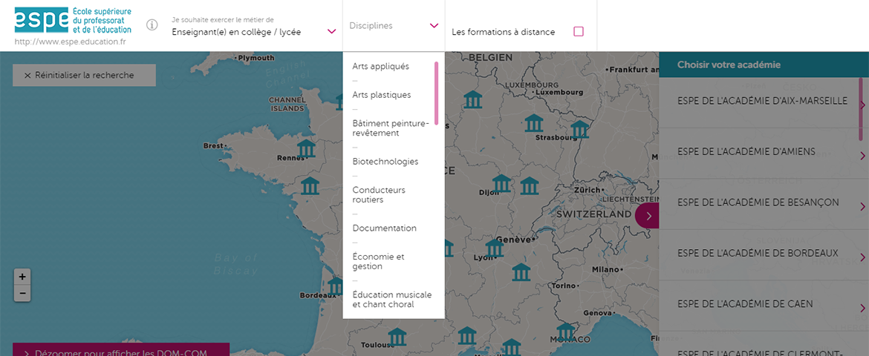Expand the chevron for Académie de Bordeaux
869x356 pixels.
tap(862, 257)
